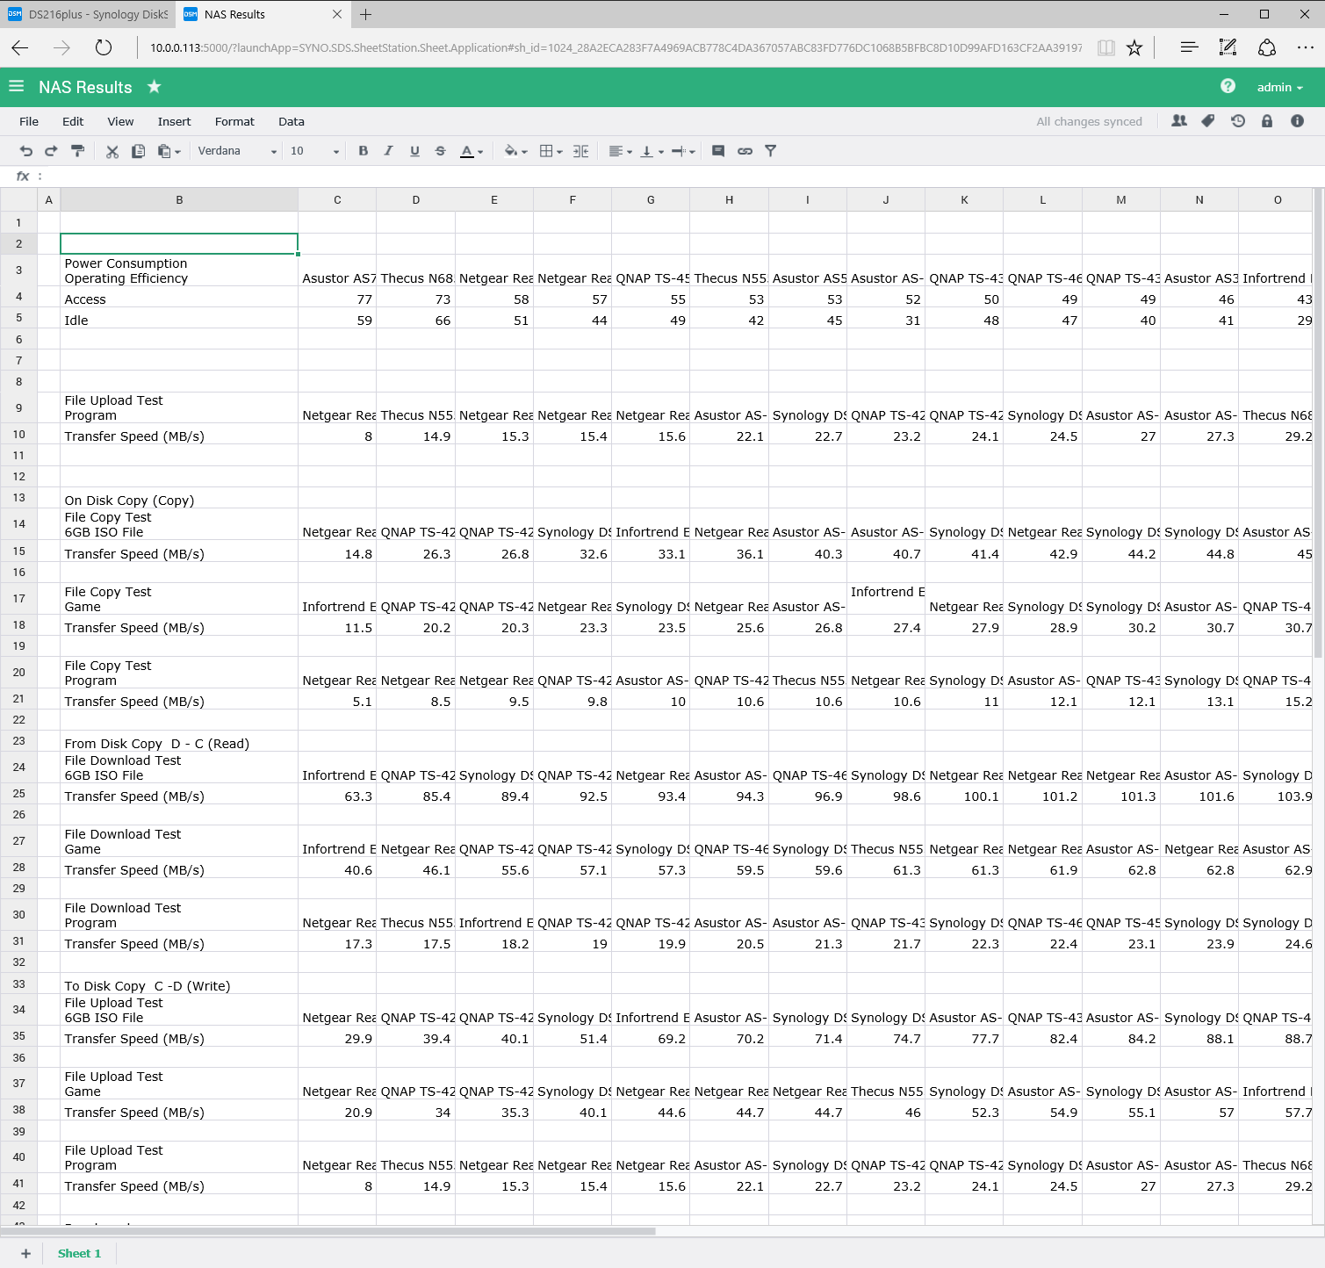Screen dimensions: 1325x1268
Task: Click the horizontal scrollbar thumb
Action: [328, 1231]
